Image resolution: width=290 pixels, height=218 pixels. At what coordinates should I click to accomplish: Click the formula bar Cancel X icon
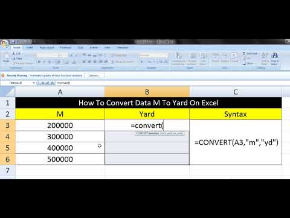tap(43, 83)
